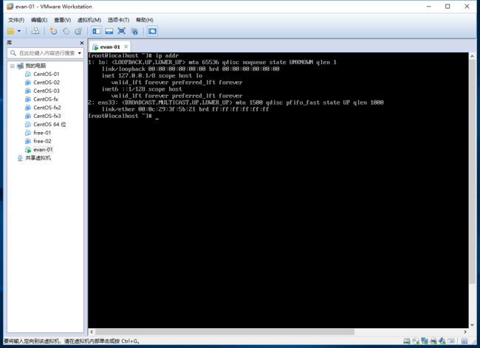Screen dimensions: 480x348
Task: Select free-02 in the library
Action: (x=42, y=141)
